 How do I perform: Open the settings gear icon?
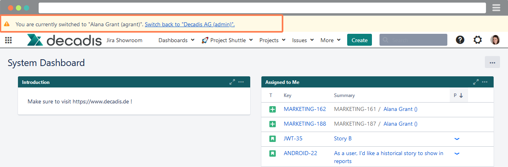click(x=478, y=40)
